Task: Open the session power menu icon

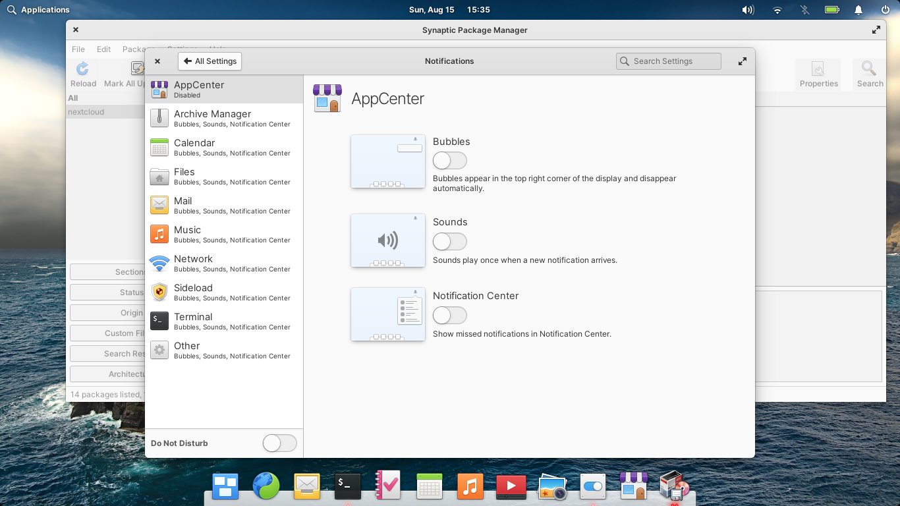Action: 886,10
